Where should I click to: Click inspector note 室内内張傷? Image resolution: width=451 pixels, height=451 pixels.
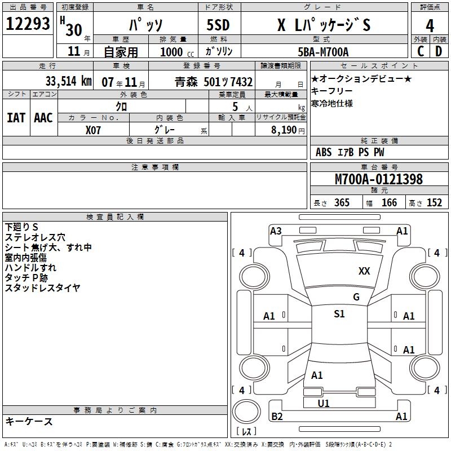(26, 258)
